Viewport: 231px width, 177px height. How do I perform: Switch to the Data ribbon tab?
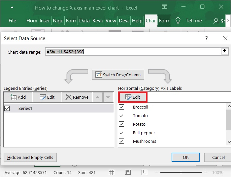[84, 20]
